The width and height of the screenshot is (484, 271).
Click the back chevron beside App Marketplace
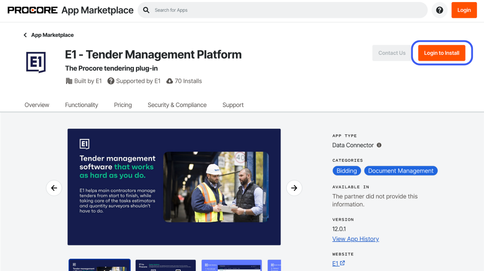pyautogui.click(x=25, y=35)
